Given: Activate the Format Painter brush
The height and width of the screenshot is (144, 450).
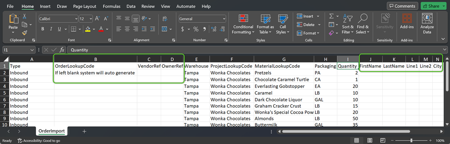Looking at the screenshot, I should (x=25, y=33).
